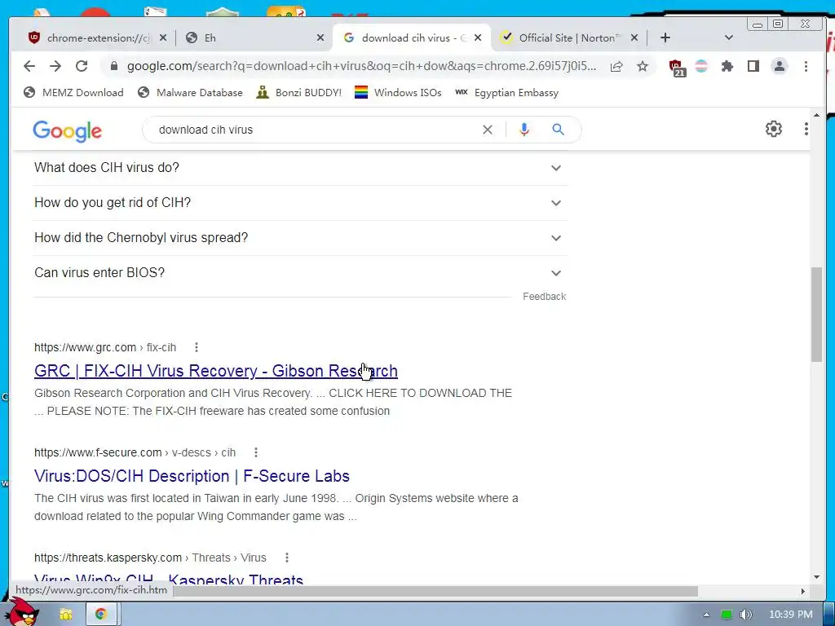Click the threats.kaspersky.com breadcrumb URL
This screenshot has height=626, width=835.
(150, 558)
